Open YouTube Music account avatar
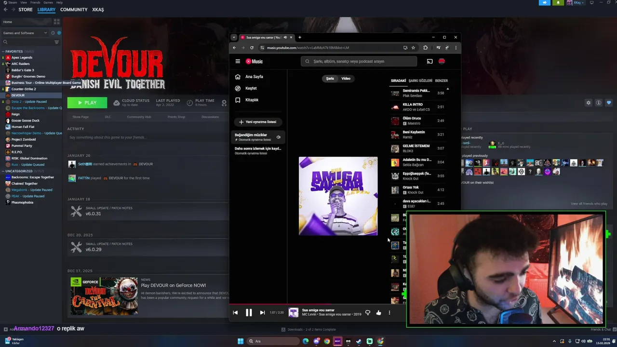 (442, 61)
